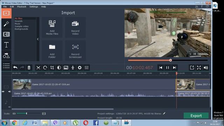Select Backgrounds category

click(21, 29)
